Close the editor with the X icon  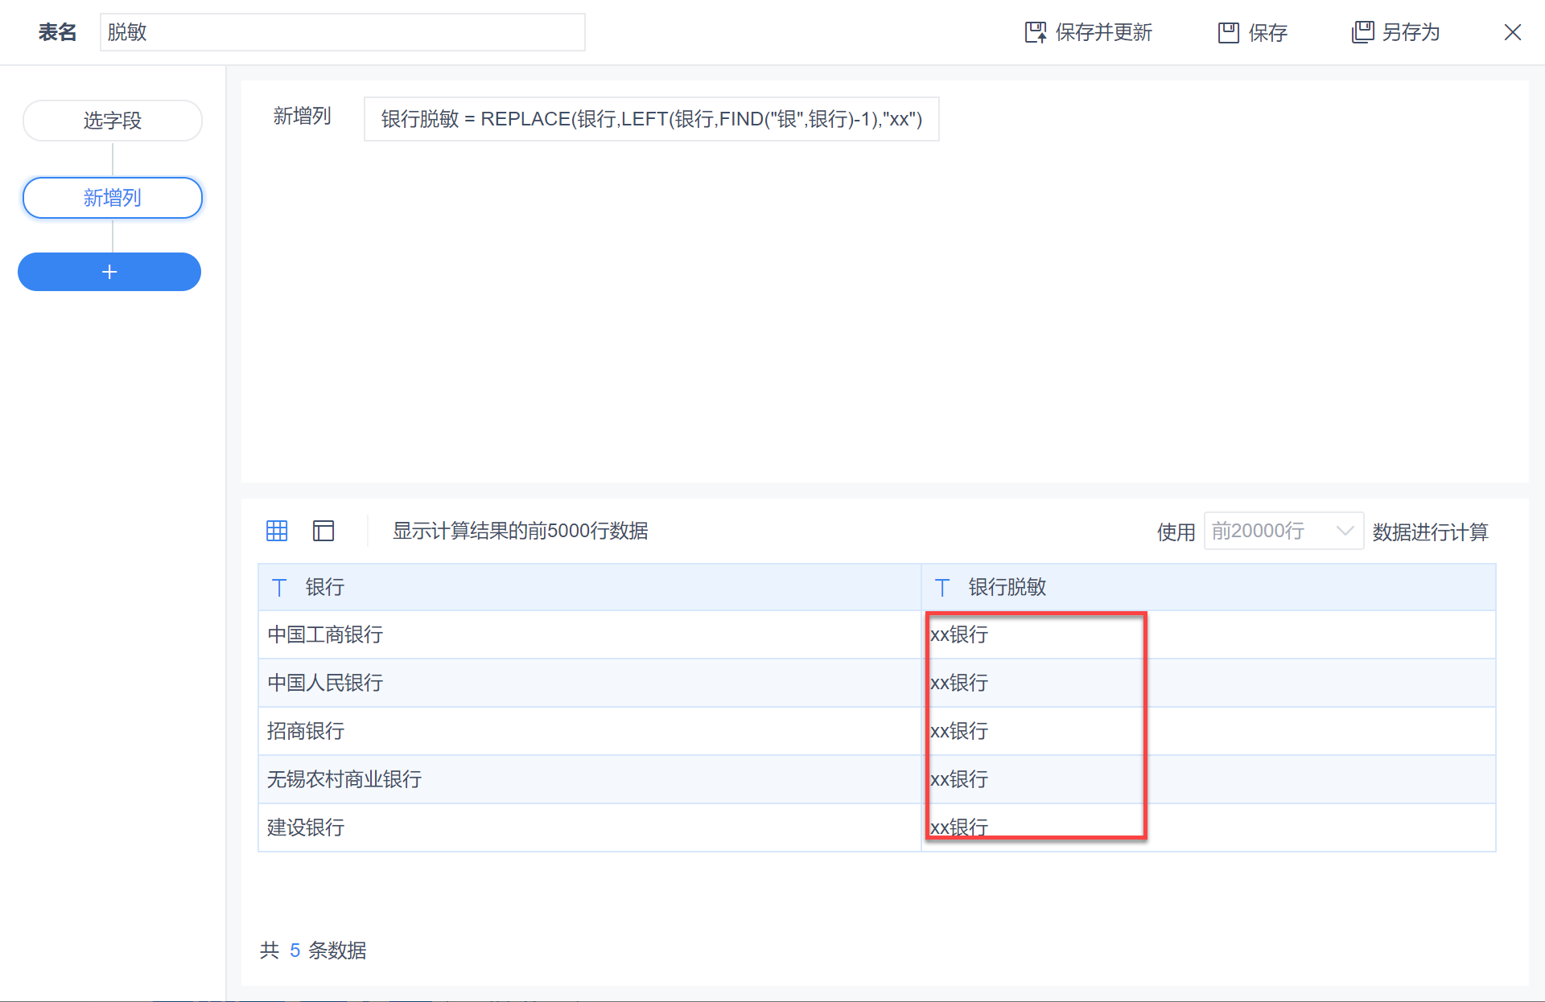click(x=1512, y=32)
